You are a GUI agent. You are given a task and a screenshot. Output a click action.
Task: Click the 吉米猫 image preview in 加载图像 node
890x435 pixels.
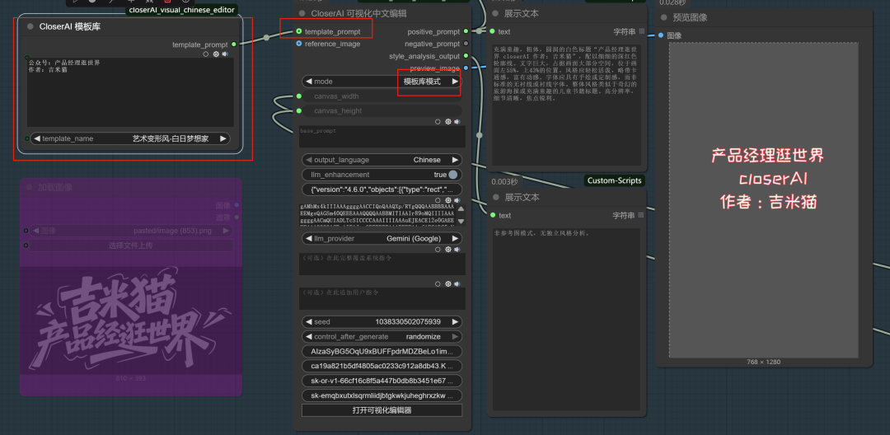pyautogui.click(x=130, y=320)
